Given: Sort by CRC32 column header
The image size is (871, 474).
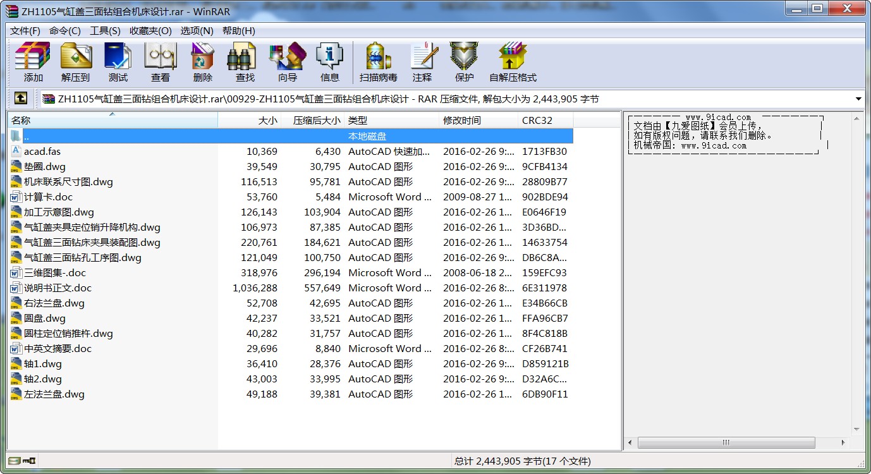Looking at the screenshot, I should tap(545, 120).
